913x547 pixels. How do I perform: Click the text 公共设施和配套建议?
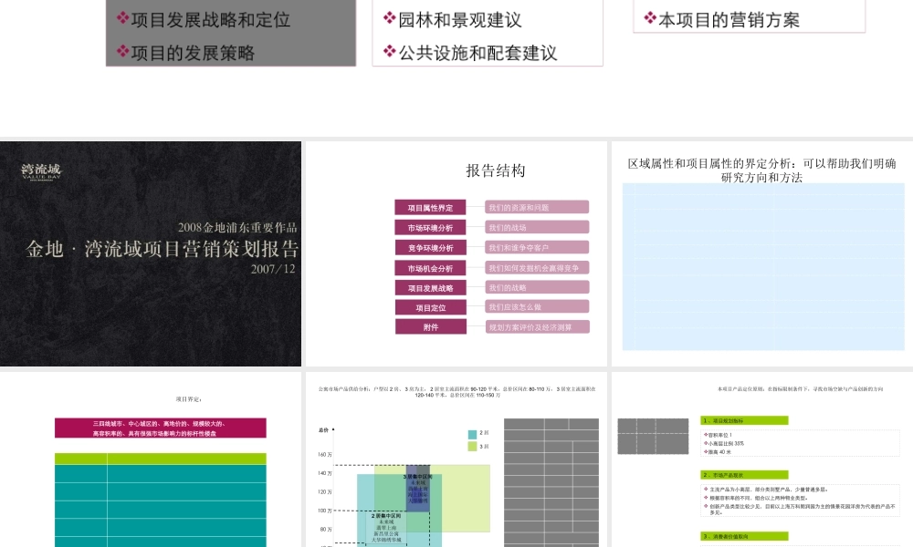(477, 53)
